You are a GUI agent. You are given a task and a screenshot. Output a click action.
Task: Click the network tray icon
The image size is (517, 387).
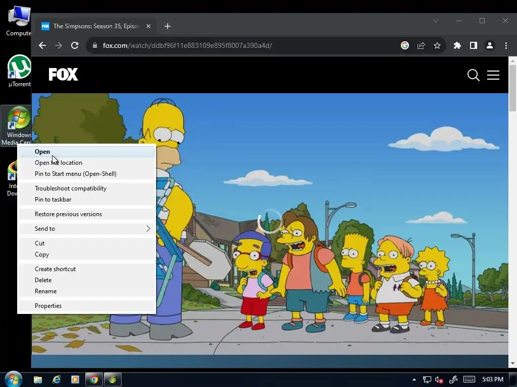click(x=427, y=380)
